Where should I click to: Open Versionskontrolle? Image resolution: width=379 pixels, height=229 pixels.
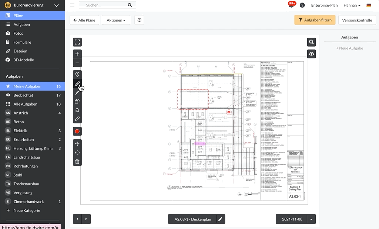pos(357,20)
